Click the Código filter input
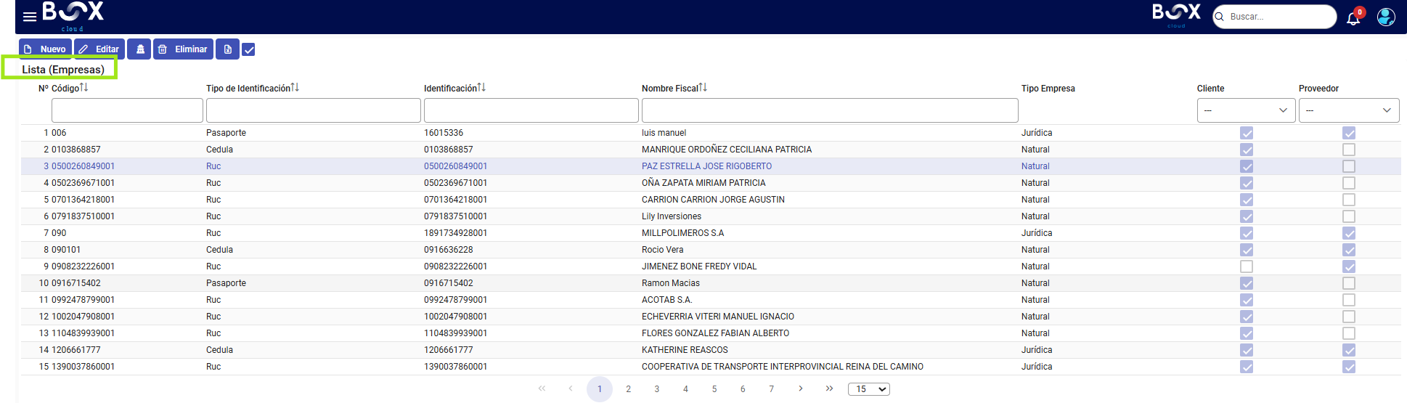The image size is (1407, 403). (127, 110)
